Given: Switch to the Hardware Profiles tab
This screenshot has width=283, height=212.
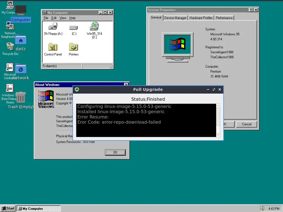Looking at the screenshot, I should [x=201, y=18].
